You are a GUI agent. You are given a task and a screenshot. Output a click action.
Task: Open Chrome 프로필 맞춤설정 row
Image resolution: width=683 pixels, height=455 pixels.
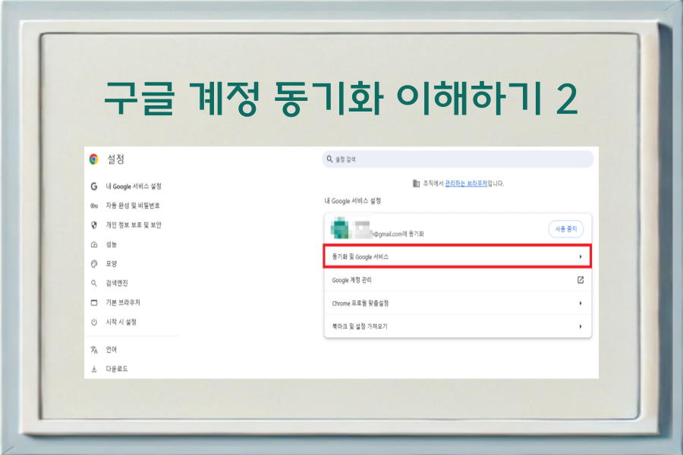tap(458, 303)
